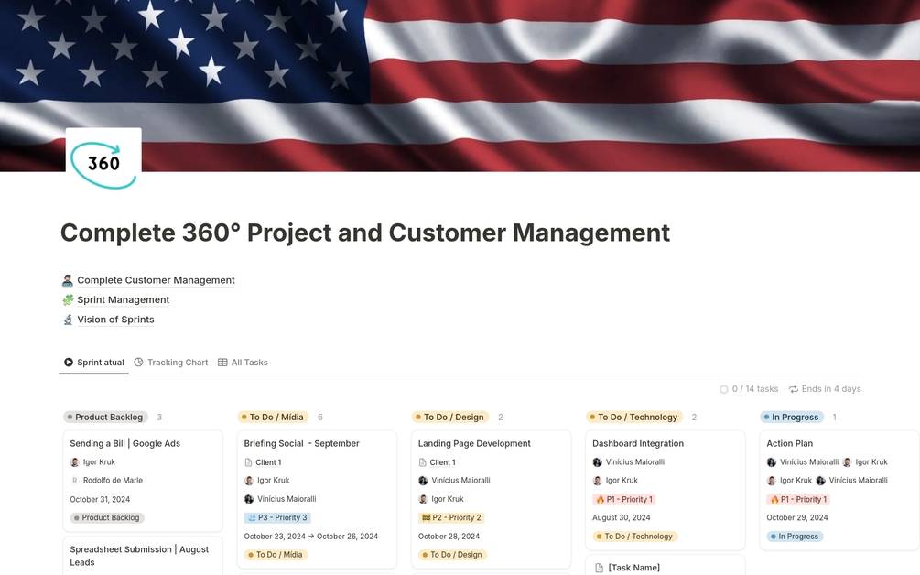This screenshot has width=920, height=575.
Task: Click the clock icon beside Tracking Chart
Action: (x=139, y=362)
